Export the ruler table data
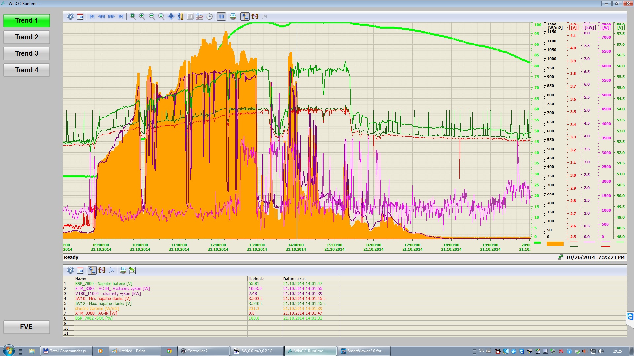The image size is (634, 356). [132, 270]
